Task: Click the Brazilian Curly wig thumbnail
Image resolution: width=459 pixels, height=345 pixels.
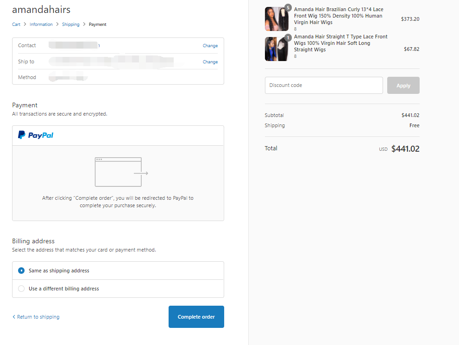Action: tap(276, 19)
